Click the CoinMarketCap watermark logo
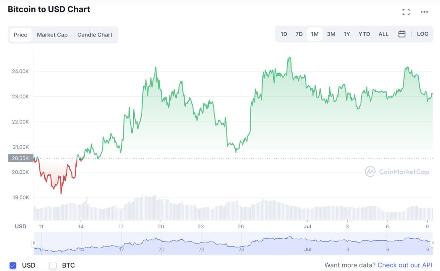This screenshot has width=440, height=271. pyautogui.click(x=397, y=172)
